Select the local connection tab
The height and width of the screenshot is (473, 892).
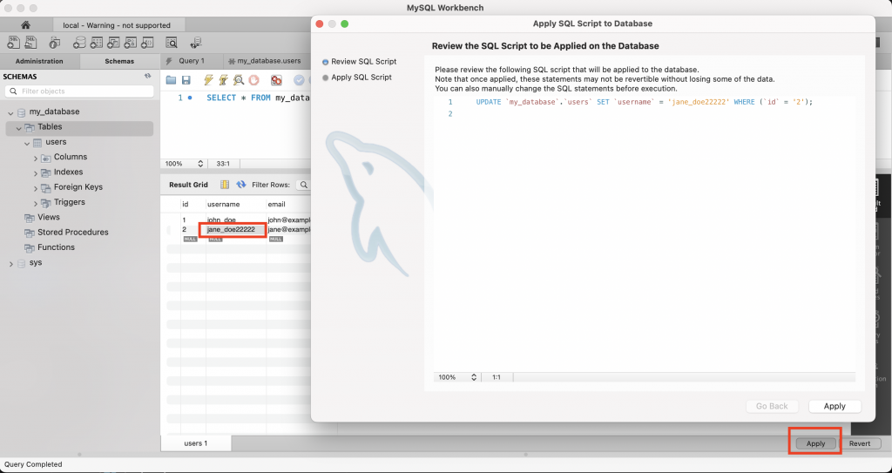click(x=117, y=25)
